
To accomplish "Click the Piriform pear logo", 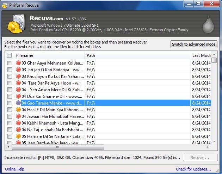I will click(x=208, y=25).
